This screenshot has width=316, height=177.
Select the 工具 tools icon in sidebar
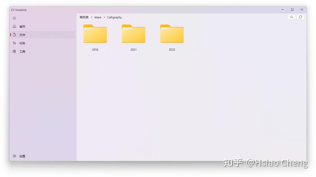coord(14,51)
